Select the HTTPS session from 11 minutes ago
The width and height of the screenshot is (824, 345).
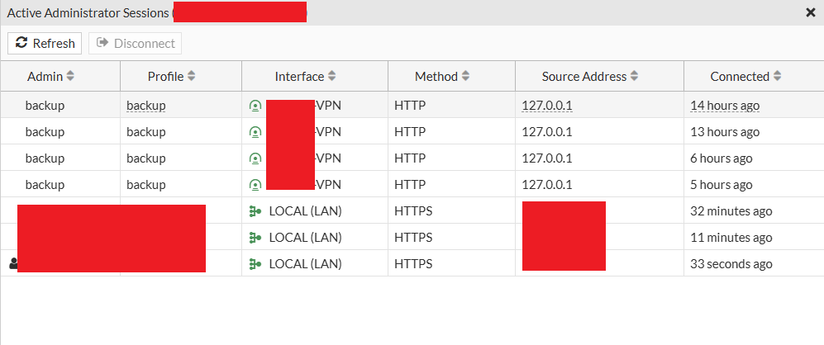[731, 238]
